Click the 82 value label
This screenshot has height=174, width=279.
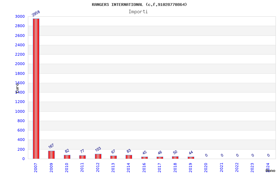(x=67, y=151)
